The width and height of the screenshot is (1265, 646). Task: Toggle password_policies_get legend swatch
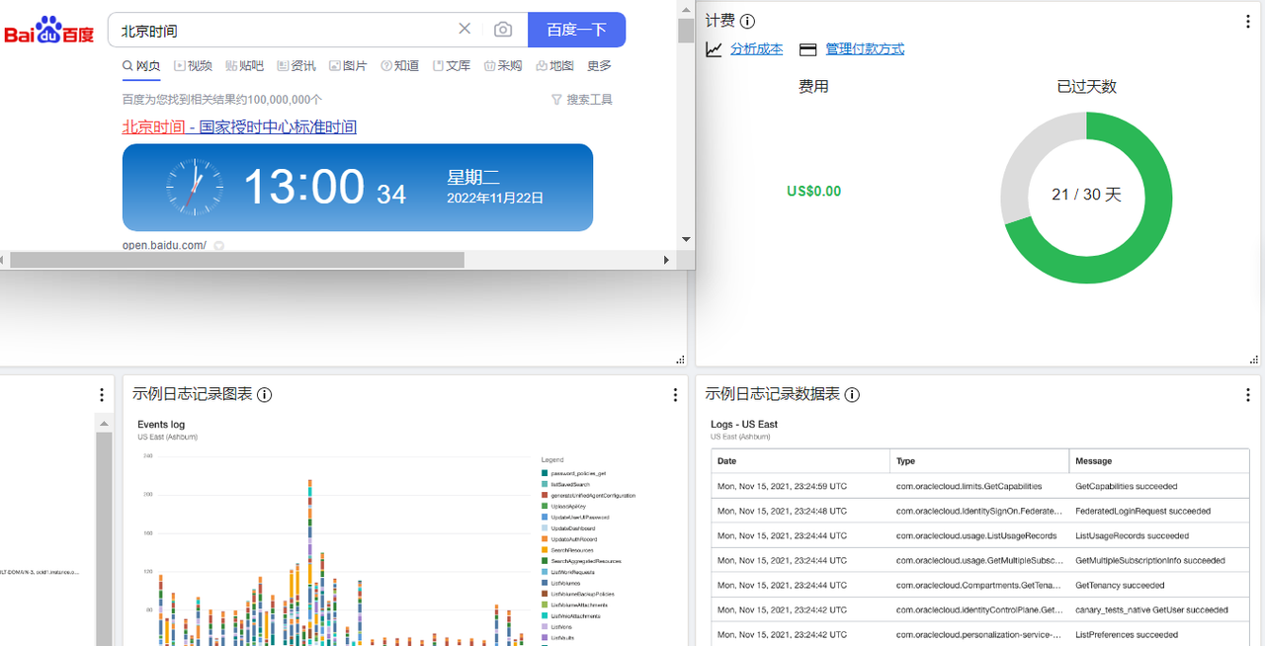point(545,473)
